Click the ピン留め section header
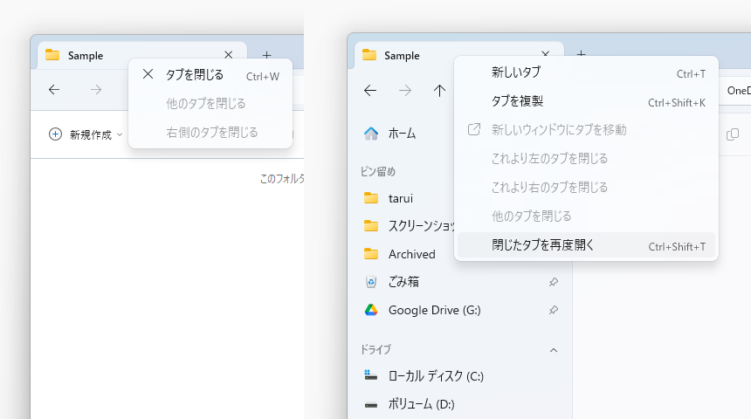Screen dimensions: 751x419 click(378, 171)
